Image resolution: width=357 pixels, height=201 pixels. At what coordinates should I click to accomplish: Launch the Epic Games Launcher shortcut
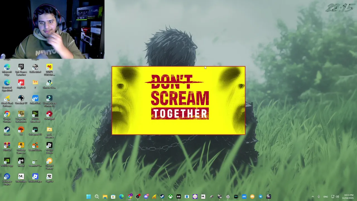21,70
